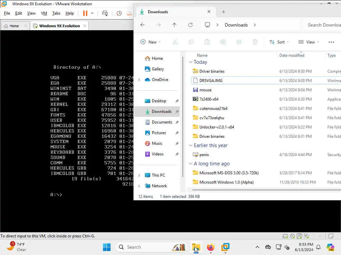The height and width of the screenshot is (255, 341).
Task: Switch to the VMware Home tab
Action: (14, 26)
